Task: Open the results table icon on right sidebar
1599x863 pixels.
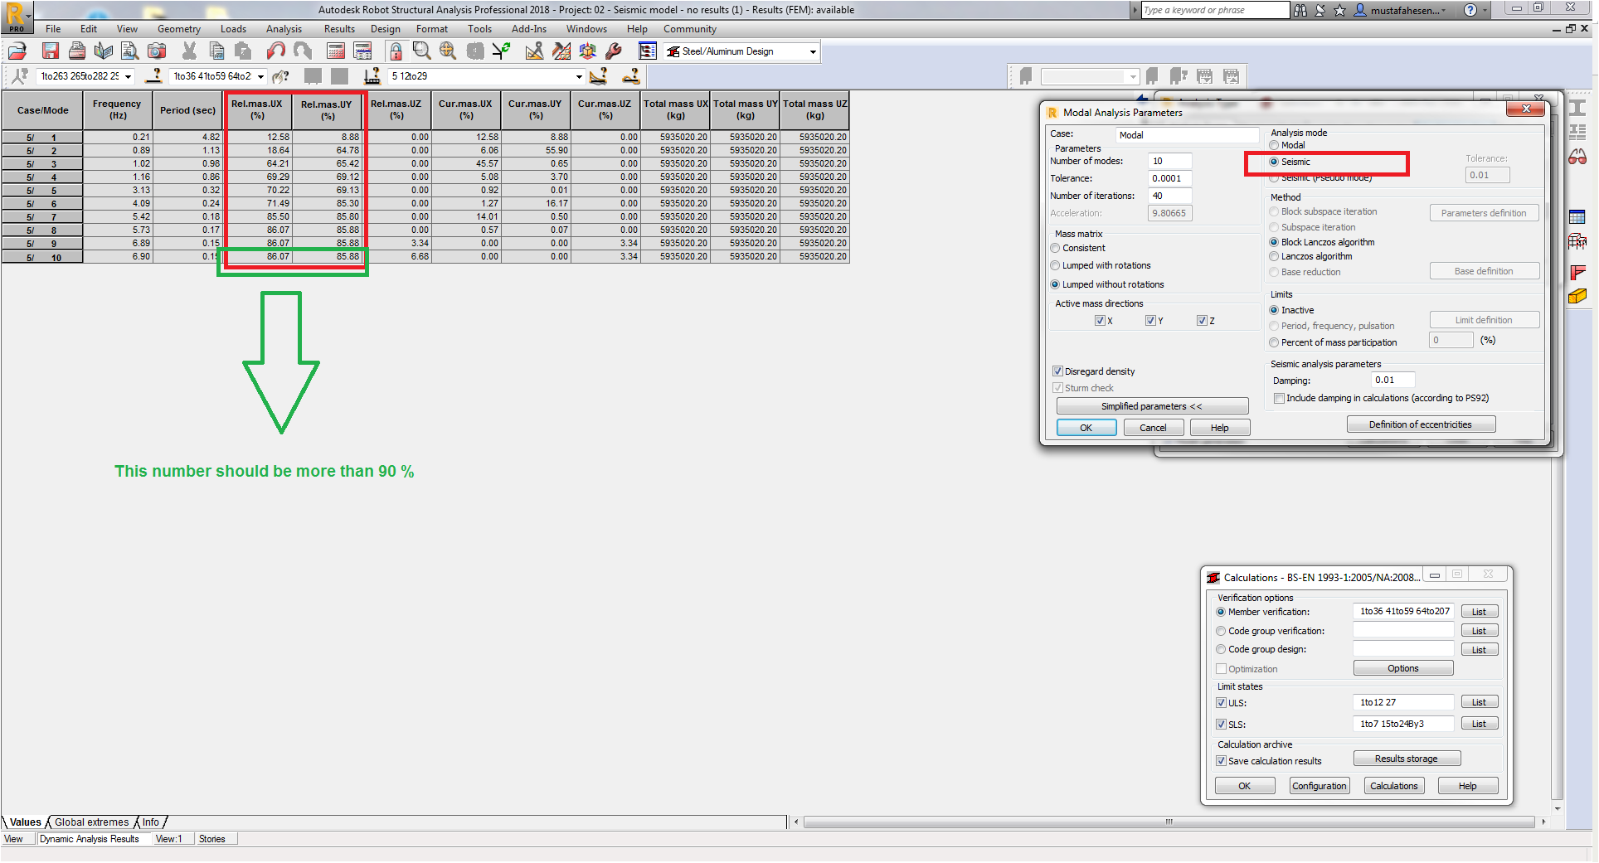Action: (x=1578, y=217)
